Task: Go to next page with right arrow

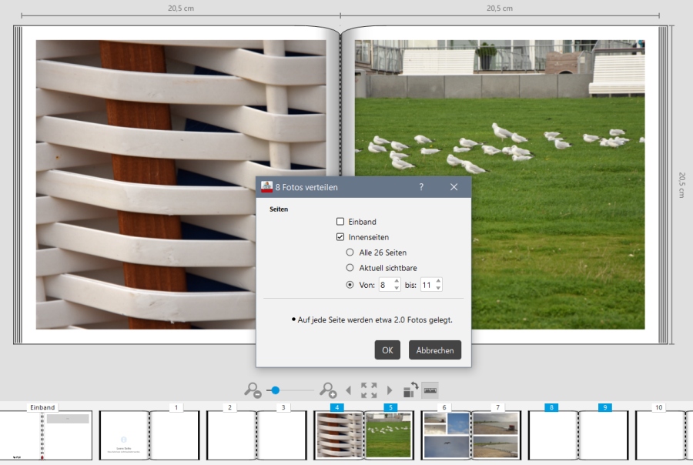Action: tap(390, 390)
